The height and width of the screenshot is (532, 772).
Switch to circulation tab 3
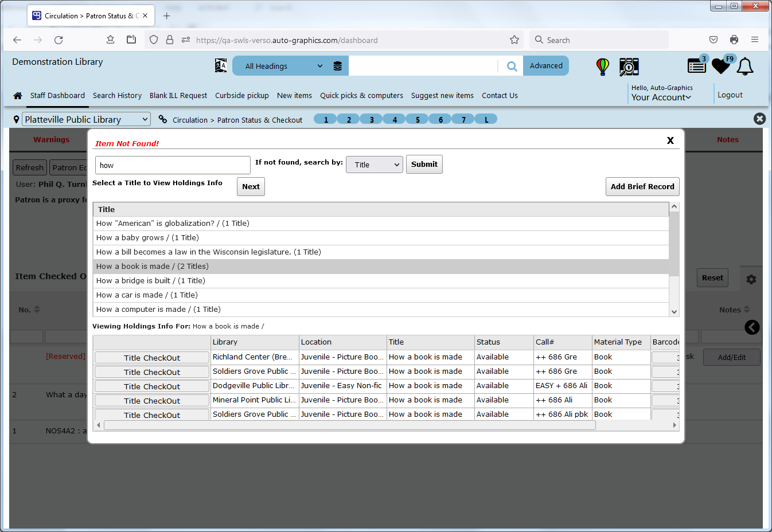[x=372, y=119]
